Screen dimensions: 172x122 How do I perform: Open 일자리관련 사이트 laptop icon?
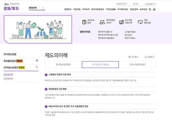point(102,22)
